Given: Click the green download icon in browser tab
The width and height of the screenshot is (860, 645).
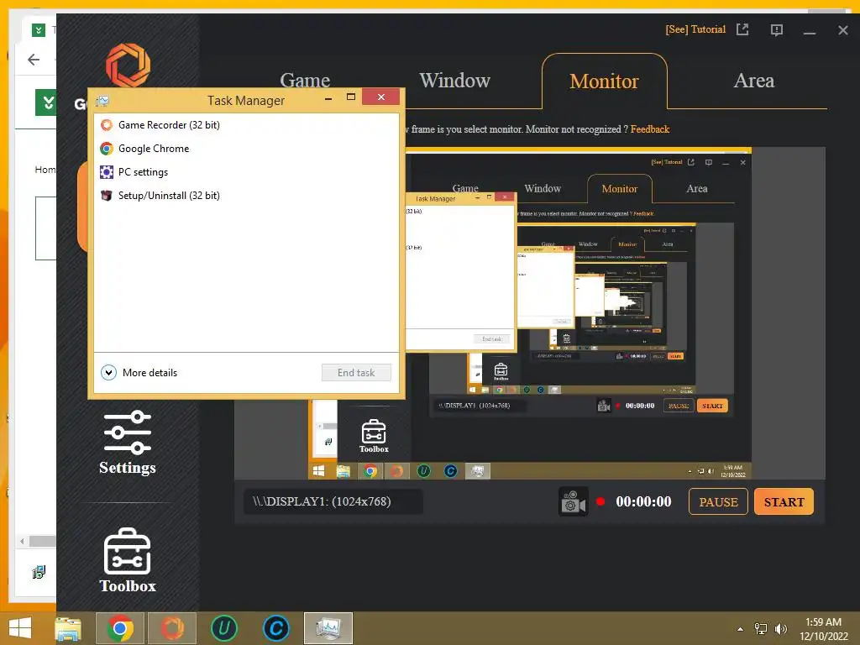Looking at the screenshot, I should [x=39, y=30].
